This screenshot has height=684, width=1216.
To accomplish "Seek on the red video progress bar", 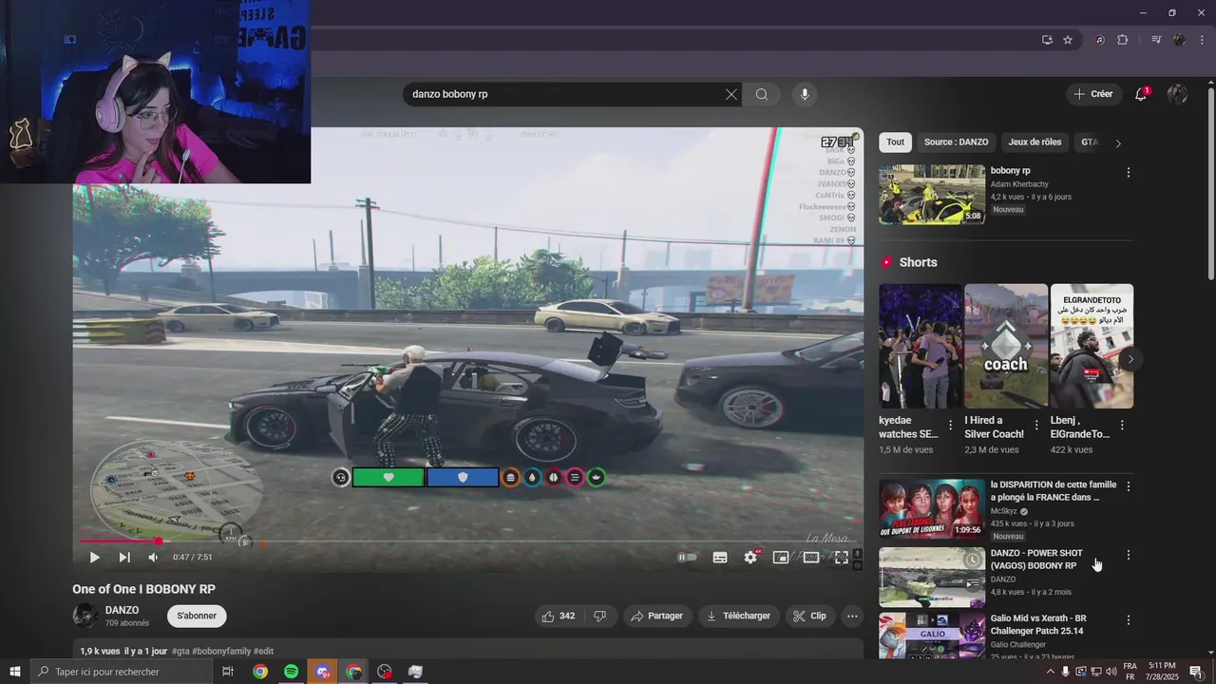I will [x=467, y=541].
